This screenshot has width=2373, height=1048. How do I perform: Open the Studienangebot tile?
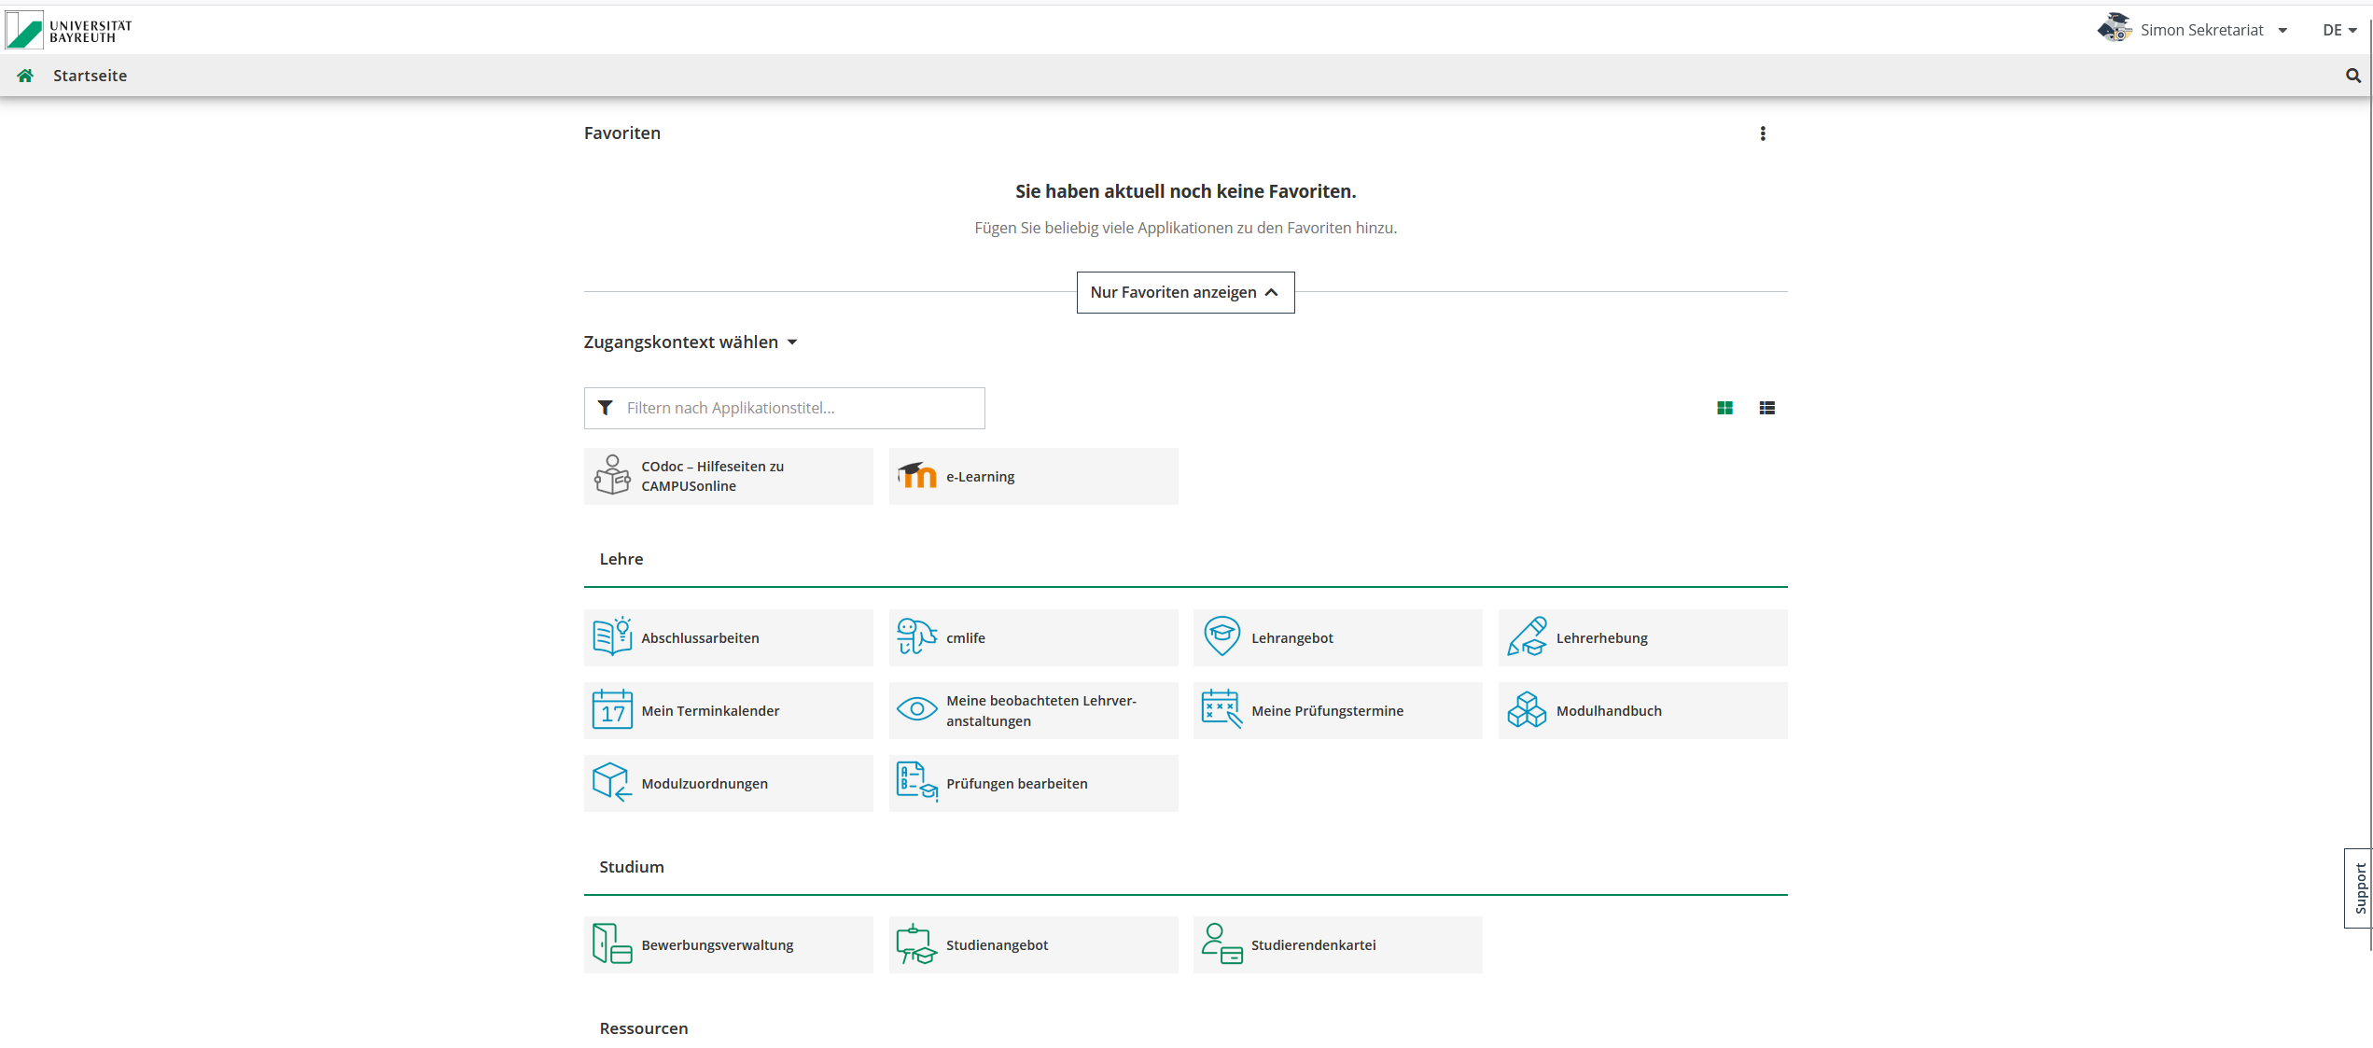[x=1033, y=944]
